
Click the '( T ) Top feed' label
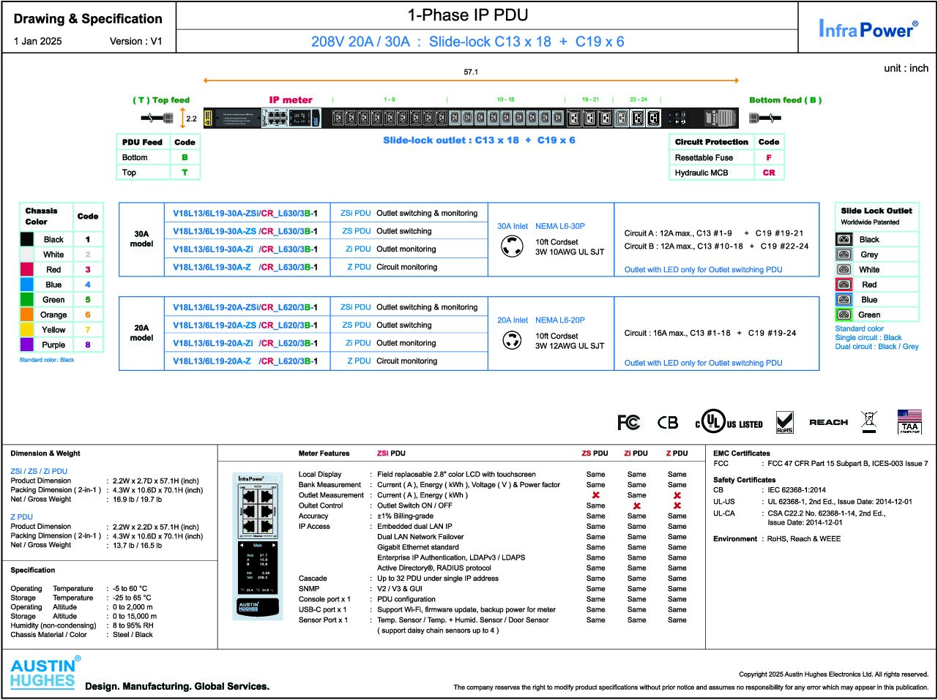click(x=161, y=100)
